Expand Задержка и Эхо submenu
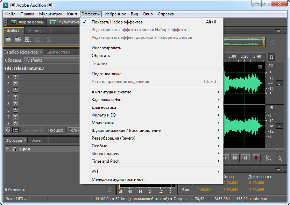The height and width of the screenshot is (205, 290). (156, 100)
